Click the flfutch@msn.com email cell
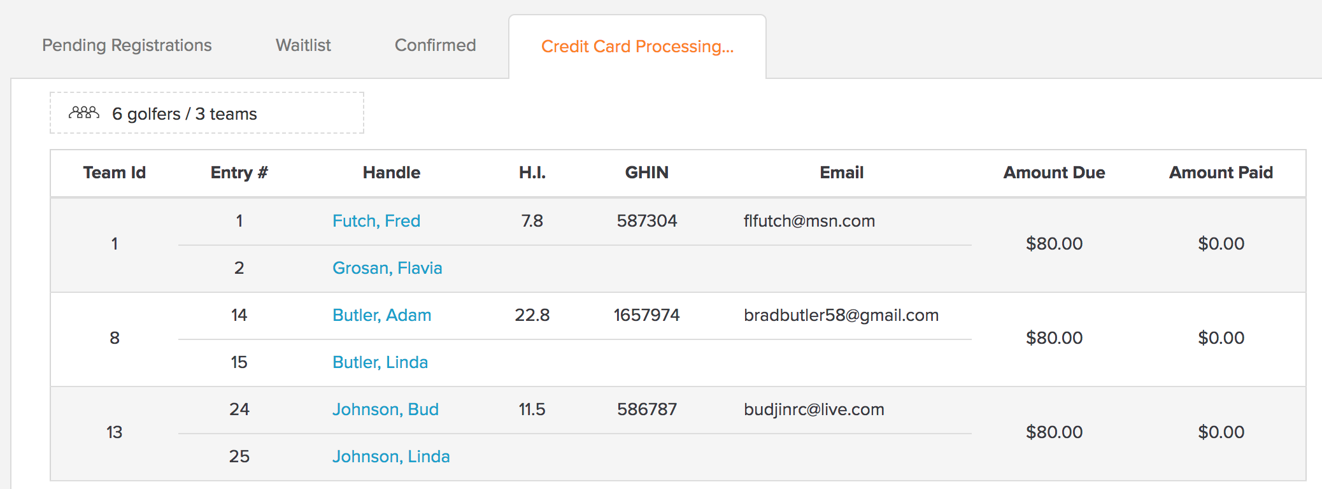1322x489 pixels. click(x=809, y=221)
